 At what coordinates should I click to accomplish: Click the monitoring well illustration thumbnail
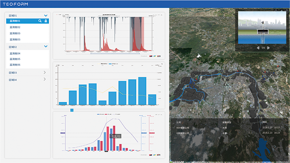click(x=262, y=28)
